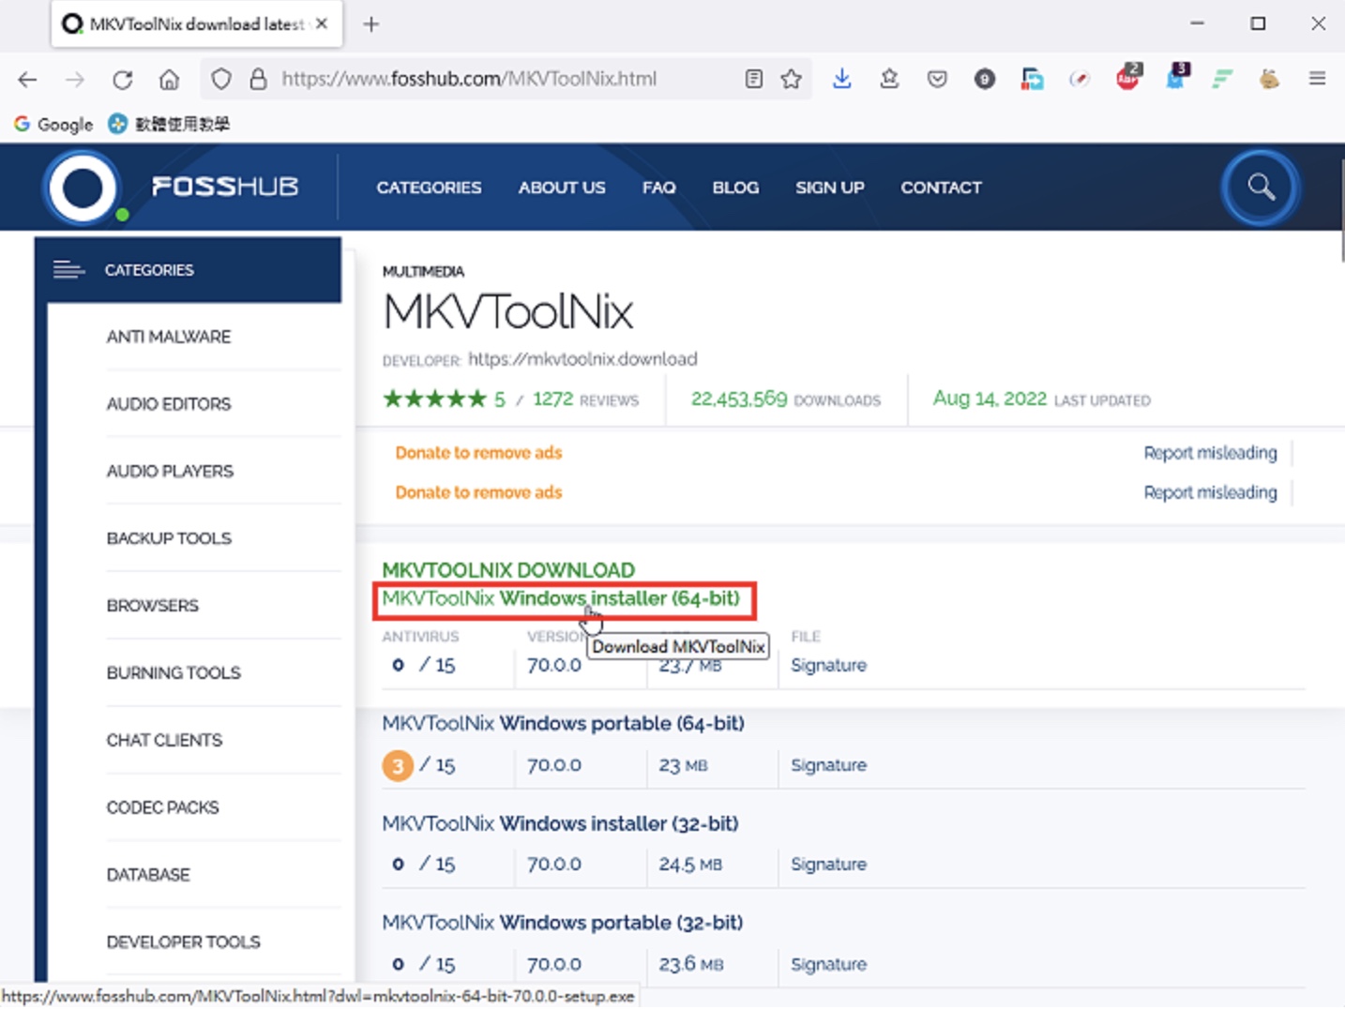Select CODEC PACKS category
Image resolution: width=1345 pixels, height=1009 pixels.
coord(162,807)
